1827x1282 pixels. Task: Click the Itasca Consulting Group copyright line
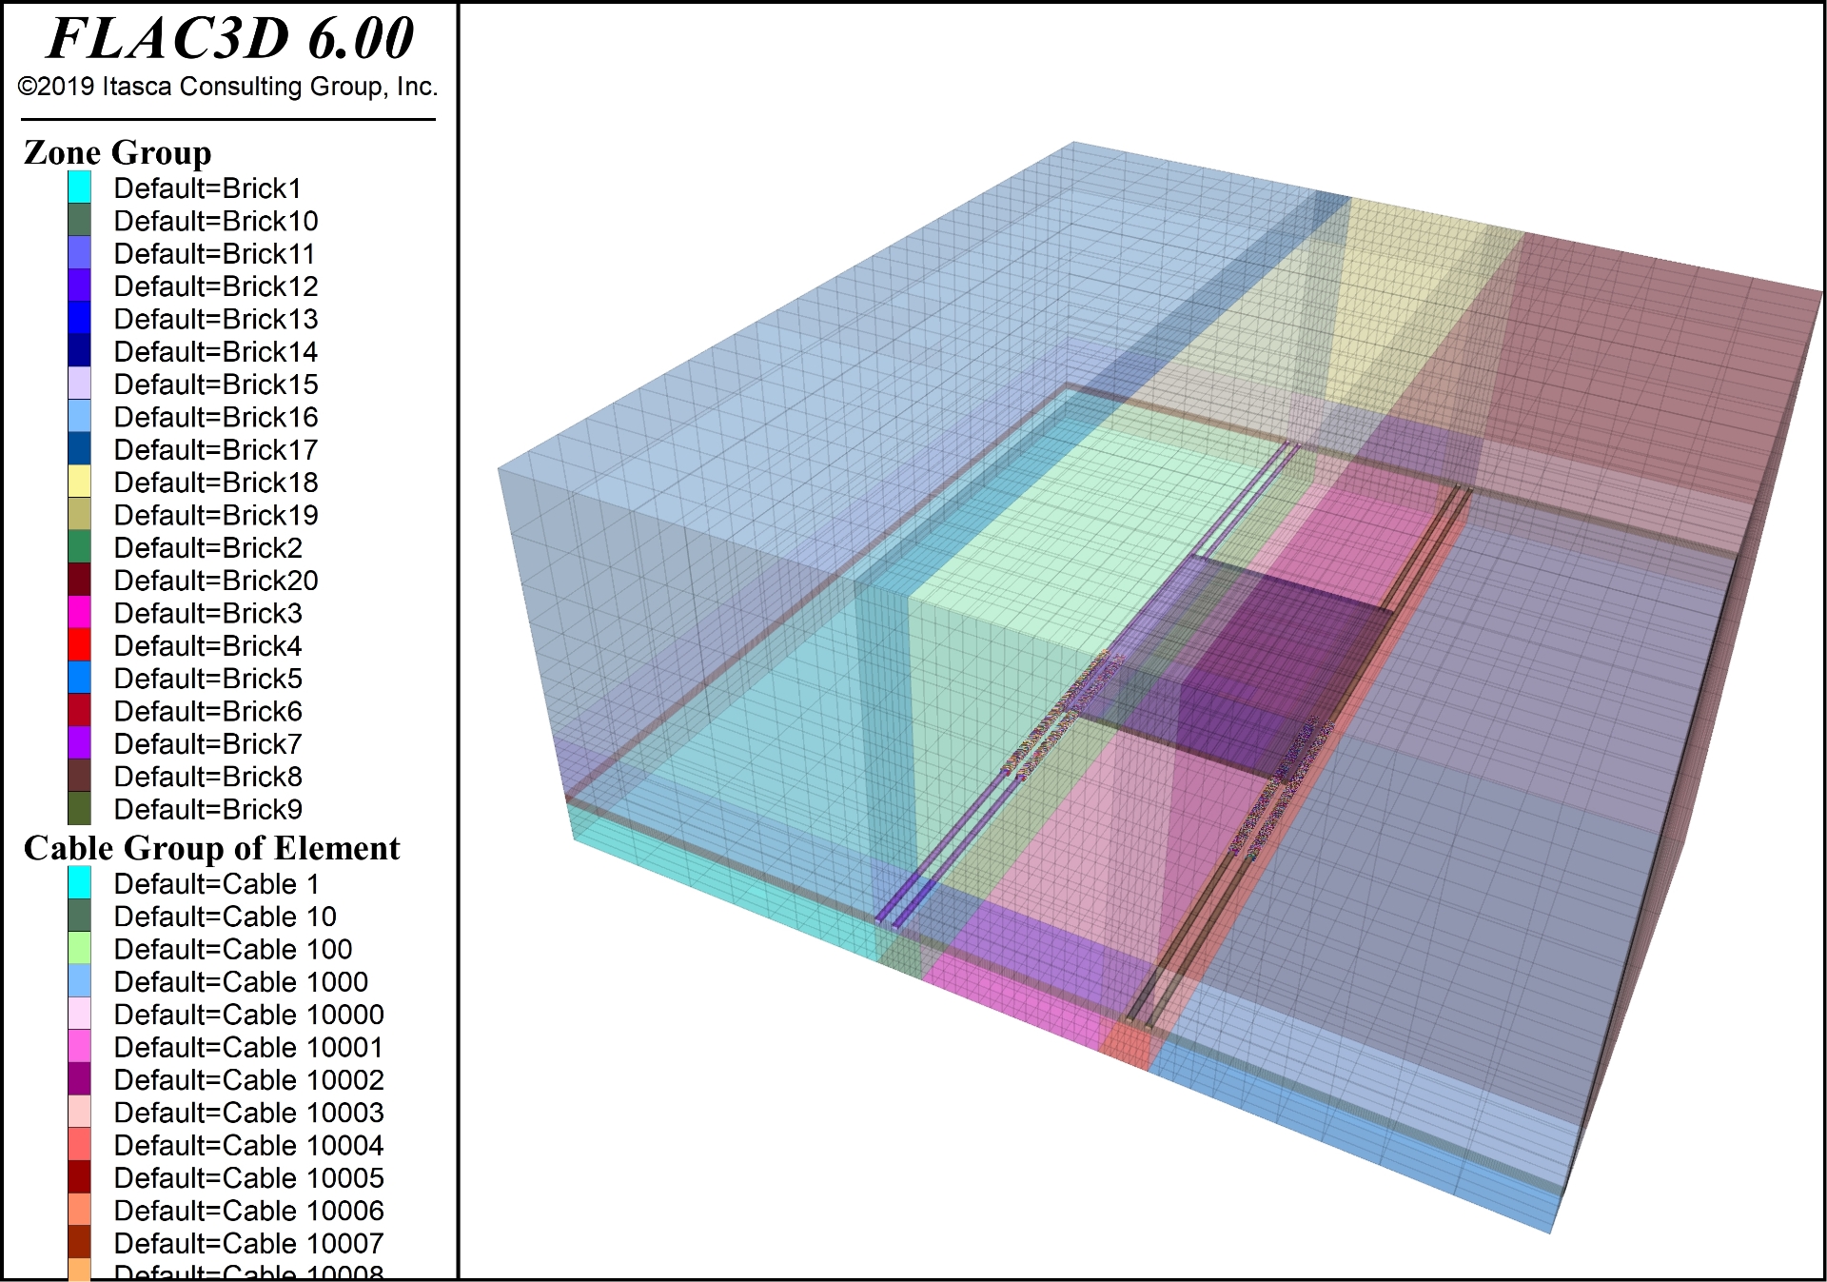pyautogui.click(x=228, y=87)
